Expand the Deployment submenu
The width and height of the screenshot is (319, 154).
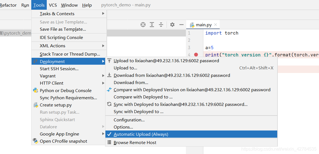click(x=69, y=61)
